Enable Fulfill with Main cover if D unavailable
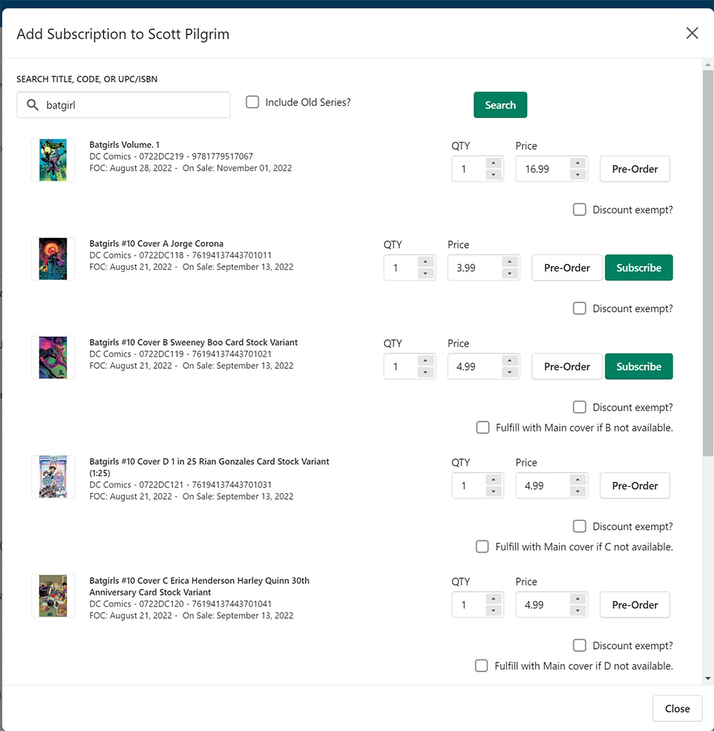Screen dimensions: 714x731 [481, 666]
